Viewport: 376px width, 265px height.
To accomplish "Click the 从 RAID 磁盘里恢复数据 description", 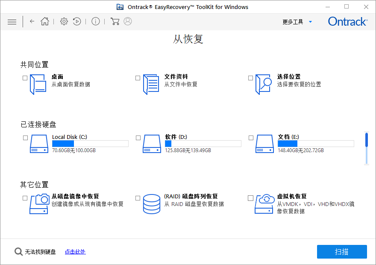I will point(194,204).
